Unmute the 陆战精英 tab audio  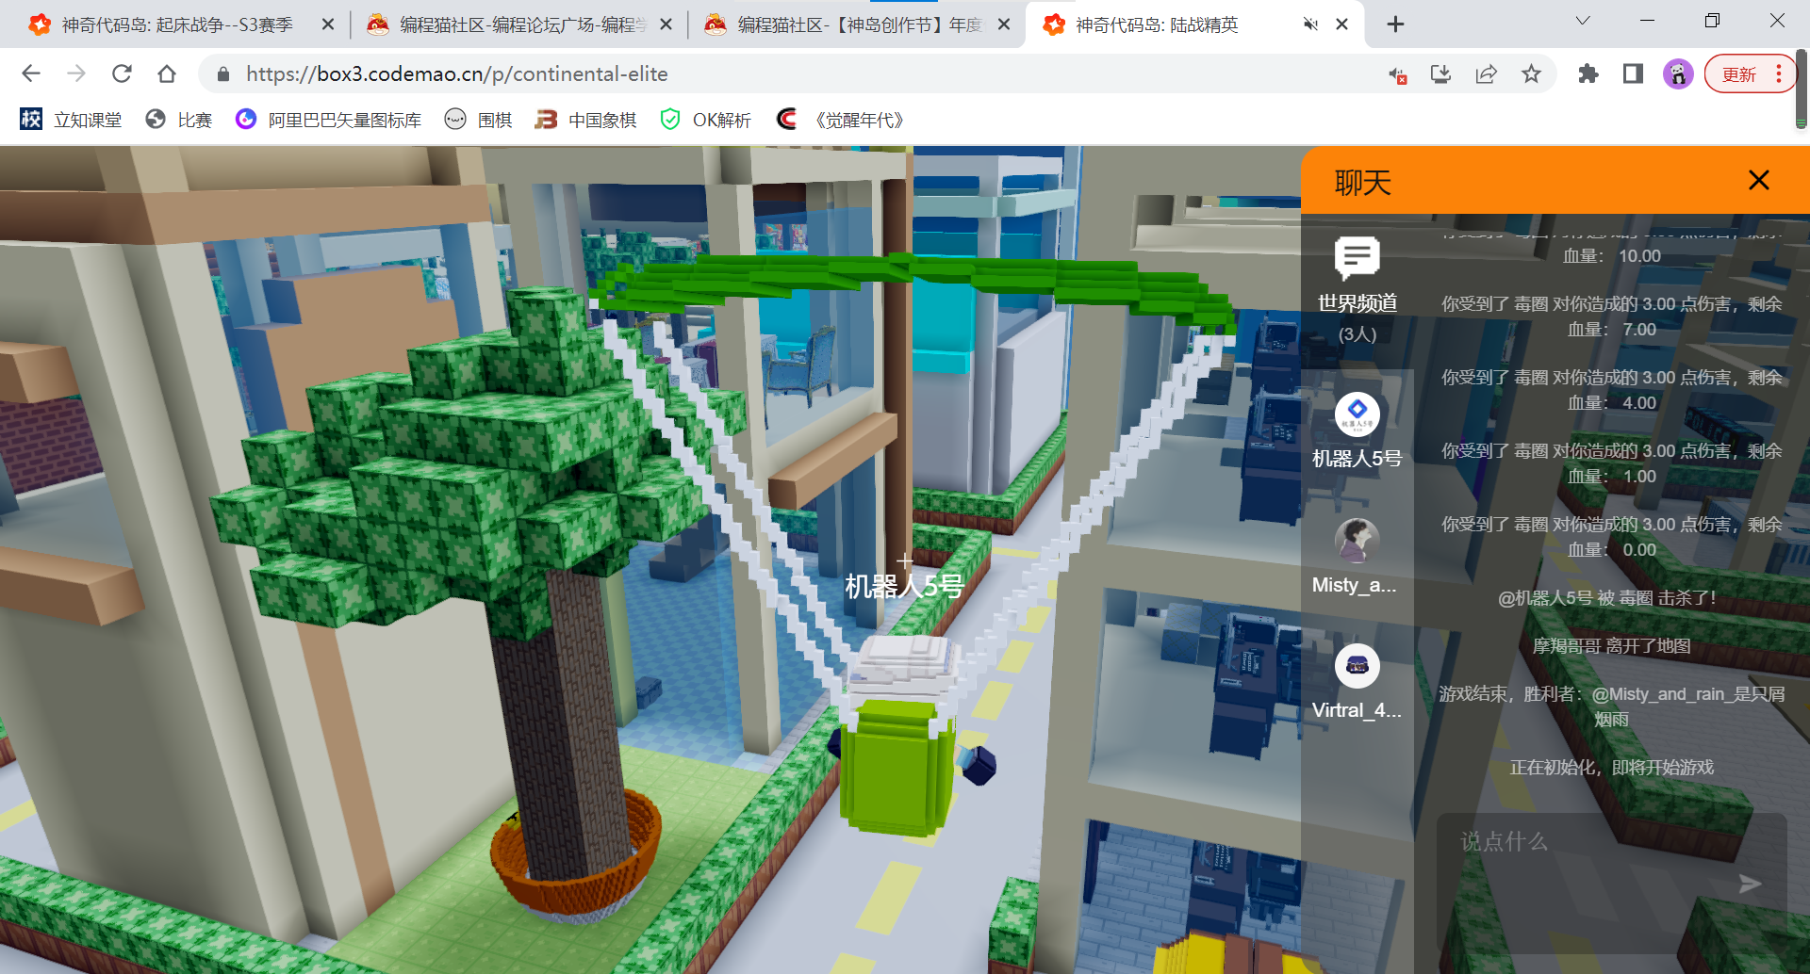coord(1310,24)
